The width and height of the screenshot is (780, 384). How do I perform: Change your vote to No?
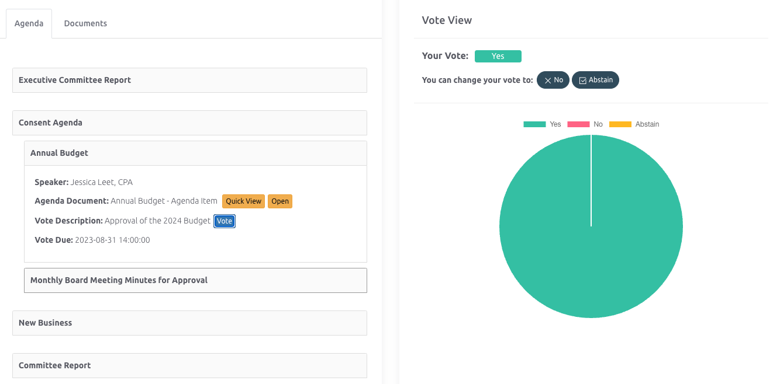coord(553,81)
